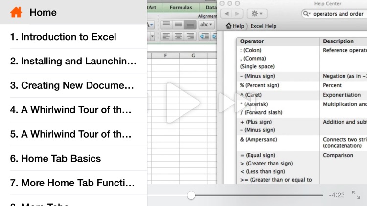Select chapter 6 Home Tab Basics
This screenshot has width=367, height=206.
click(x=73, y=158)
